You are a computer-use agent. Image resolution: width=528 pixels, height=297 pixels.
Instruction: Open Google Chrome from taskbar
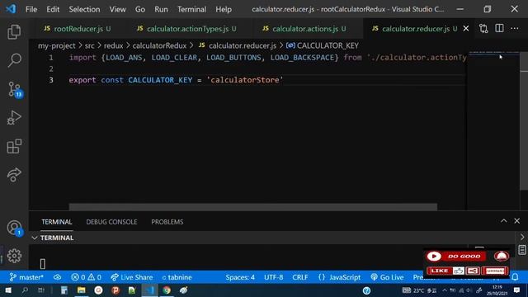167,290
